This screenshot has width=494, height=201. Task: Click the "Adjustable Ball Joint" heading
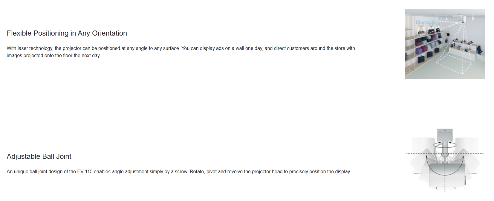[39, 156]
